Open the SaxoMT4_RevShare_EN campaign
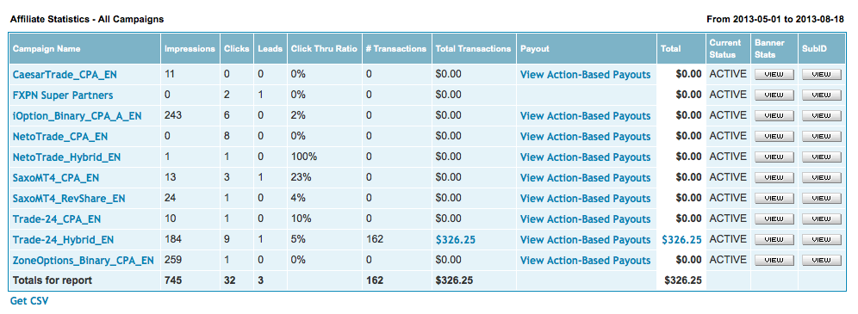This screenshot has width=858, height=314. click(x=69, y=199)
